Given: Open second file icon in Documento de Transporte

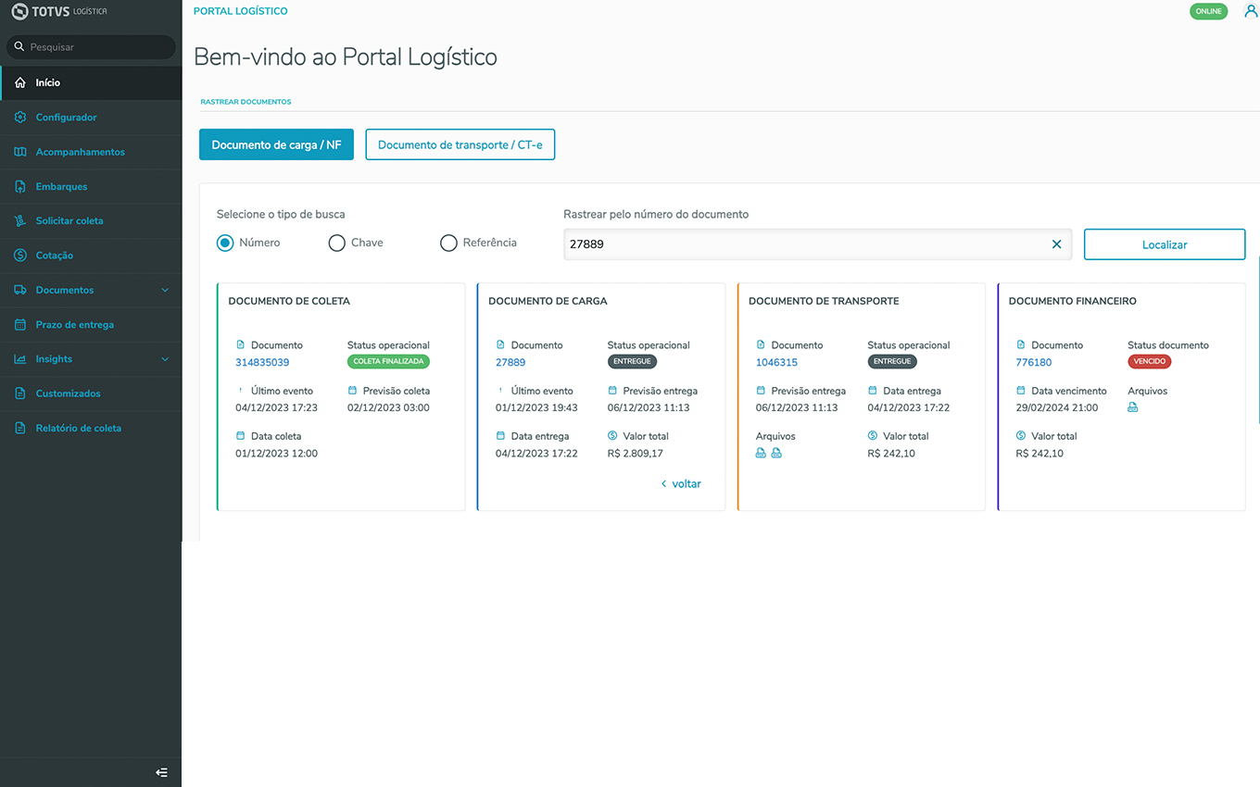Looking at the screenshot, I should 776,453.
